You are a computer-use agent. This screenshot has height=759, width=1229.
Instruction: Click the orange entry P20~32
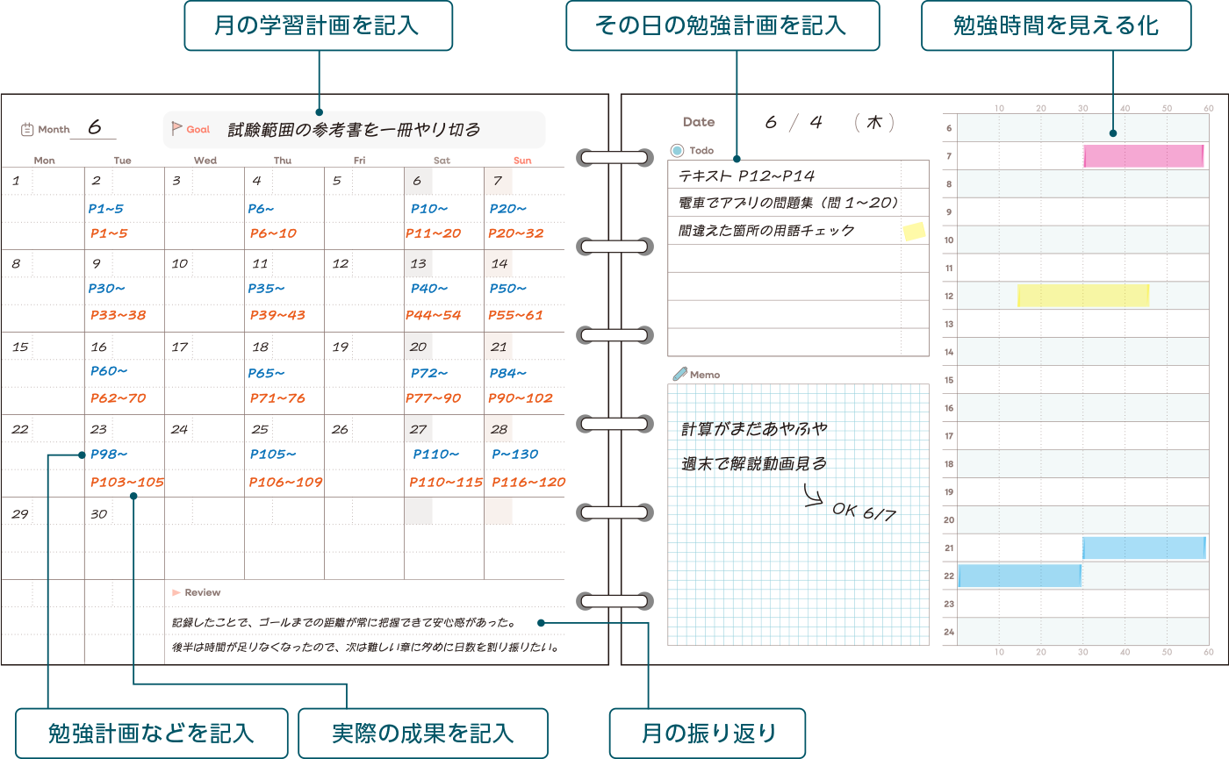[516, 233]
